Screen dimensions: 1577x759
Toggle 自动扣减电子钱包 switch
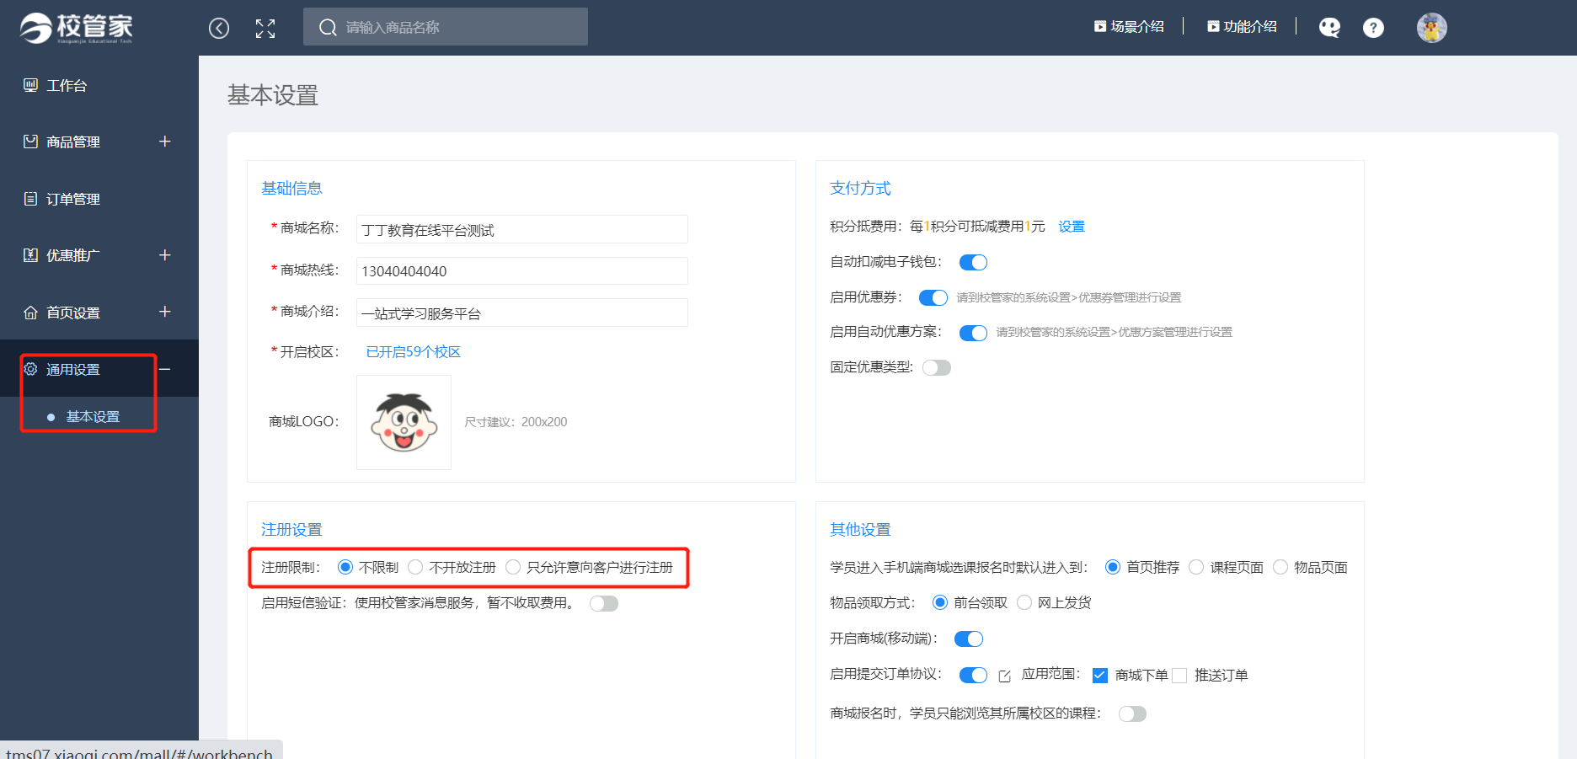coord(974,262)
